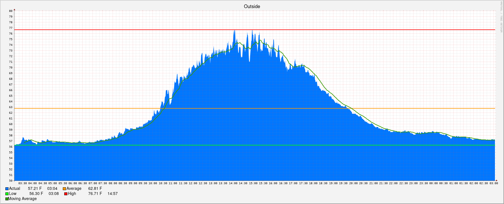Image resolution: width=504 pixels, height=204 pixels.
Task: Click the red High legend swatch
Action: click(66, 194)
